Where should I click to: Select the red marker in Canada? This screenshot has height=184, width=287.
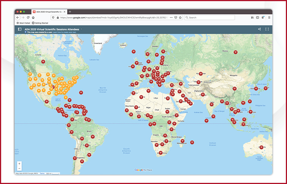tap(43, 61)
